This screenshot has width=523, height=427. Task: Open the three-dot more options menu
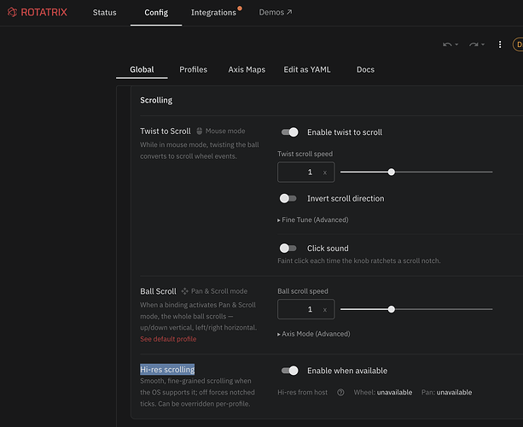(500, 44)
